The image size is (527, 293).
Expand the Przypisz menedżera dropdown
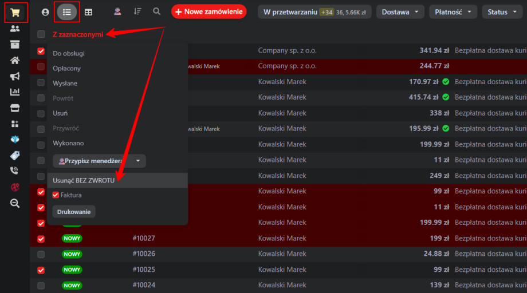point(99,161)
